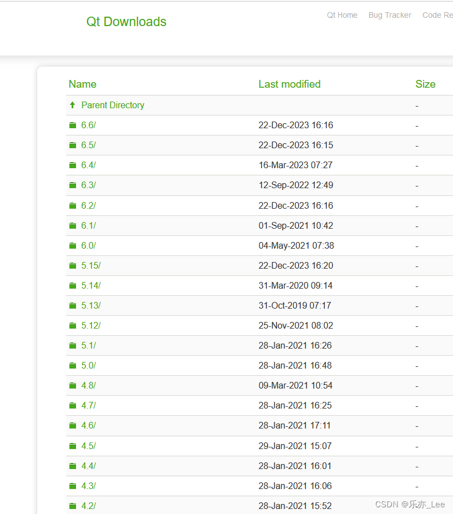This screenshot has height=514, width=453.
Task: Open the 6.4/ directory link
Action: coord(88,165)
